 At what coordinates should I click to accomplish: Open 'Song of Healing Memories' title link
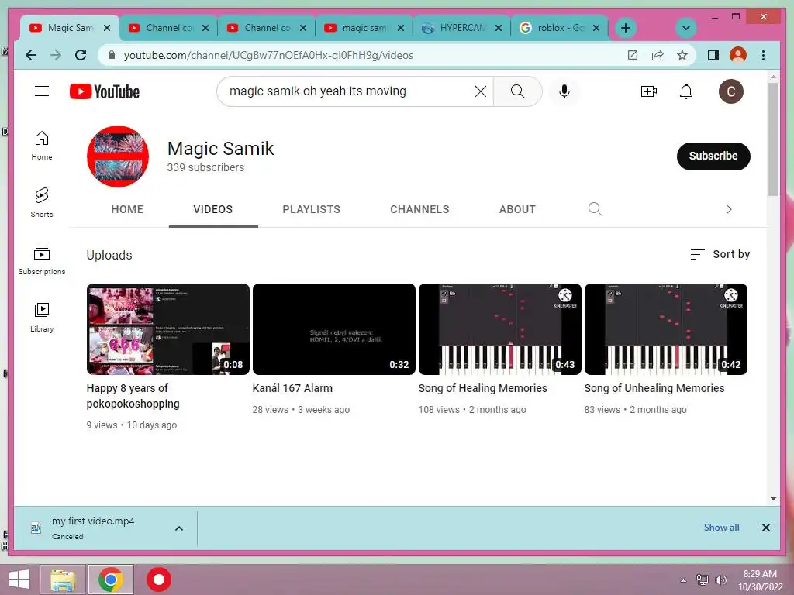[x=482, y=388]
